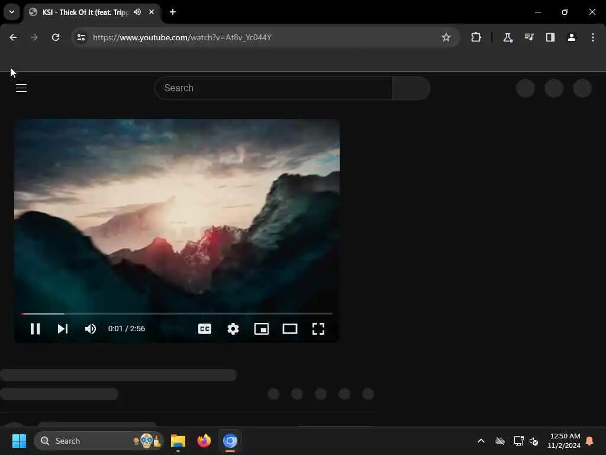
Task: Click the muted volume tray icon
Action: (534, 441)
